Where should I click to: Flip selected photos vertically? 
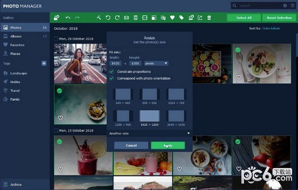(136, 18)
